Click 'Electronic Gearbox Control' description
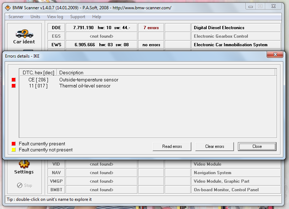 coord(221,36)
